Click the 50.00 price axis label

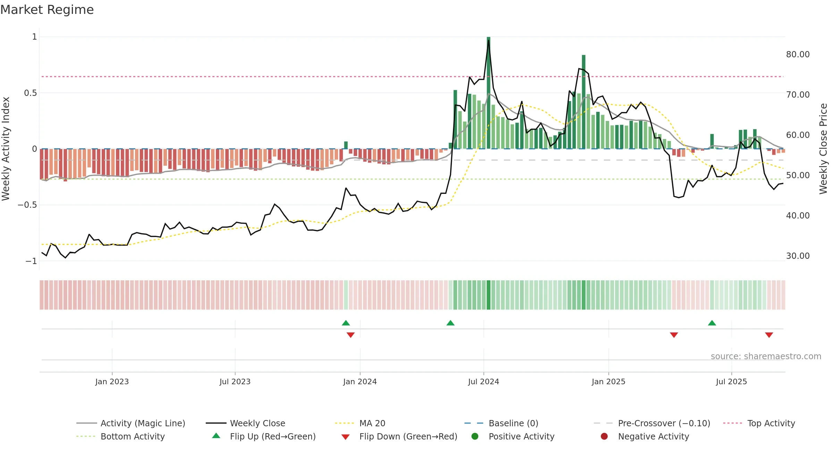(x=798, y=175)
